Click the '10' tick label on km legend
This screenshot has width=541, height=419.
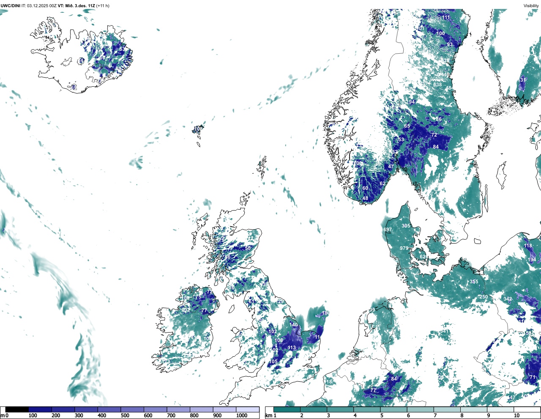click(x=516, y=416)
